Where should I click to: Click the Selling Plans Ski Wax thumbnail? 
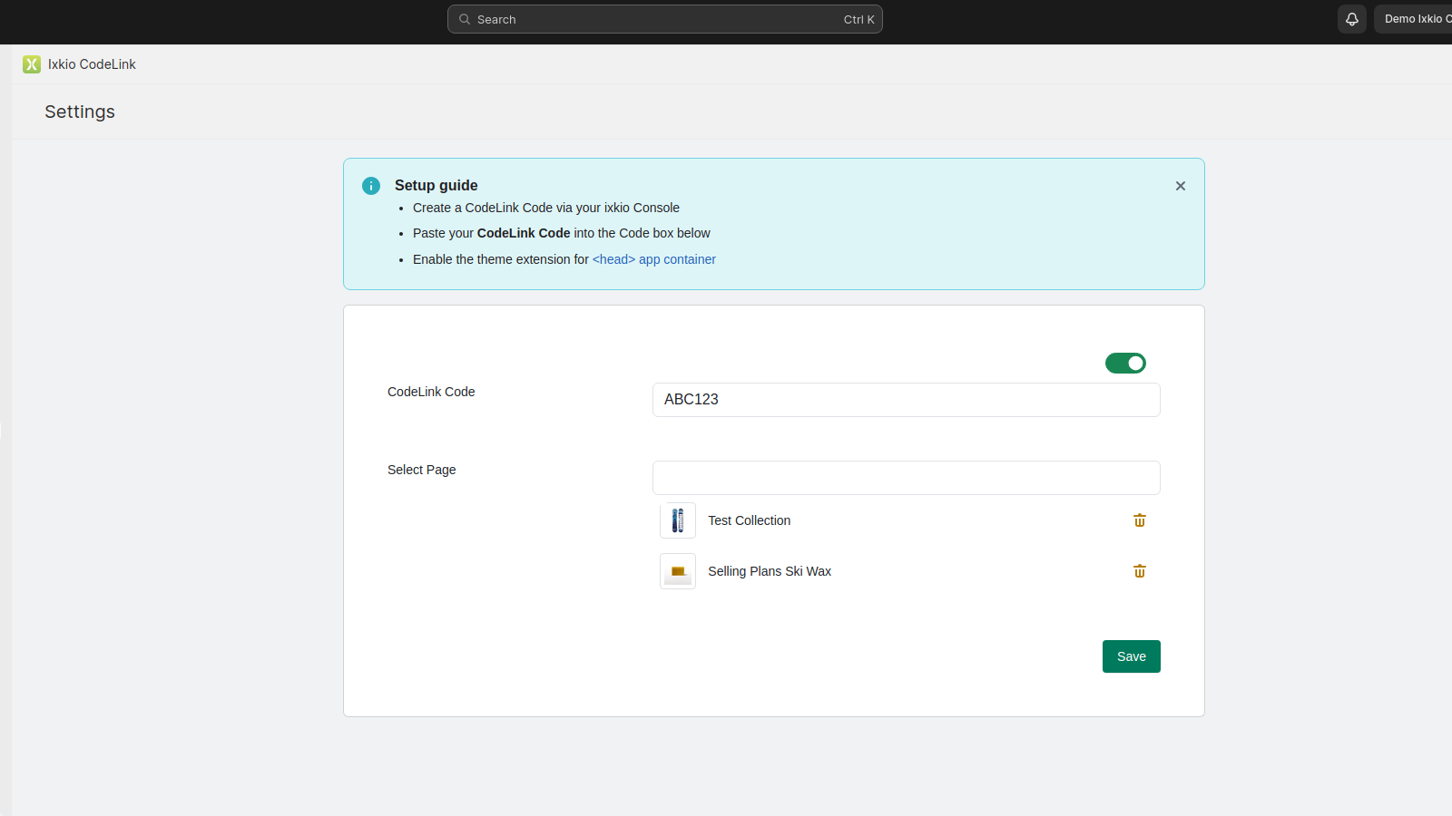678,571
